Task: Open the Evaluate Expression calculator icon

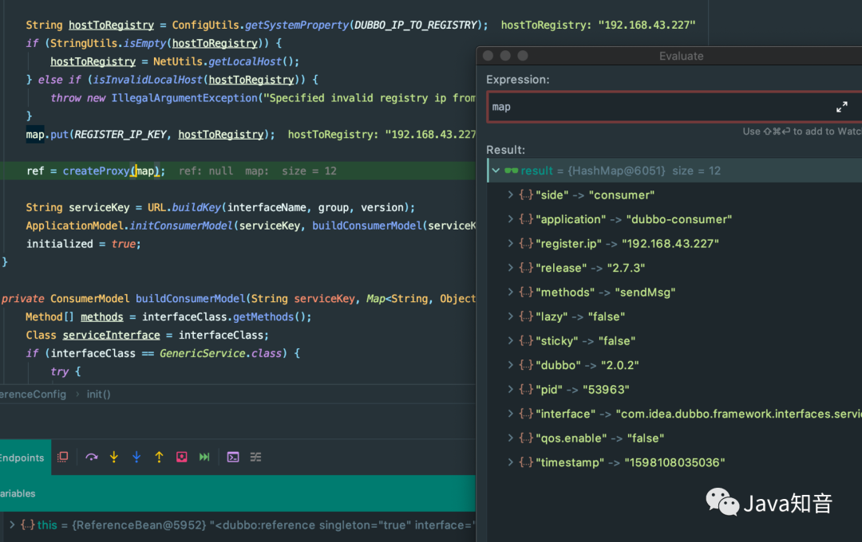Action: click(x=233, y=457)
